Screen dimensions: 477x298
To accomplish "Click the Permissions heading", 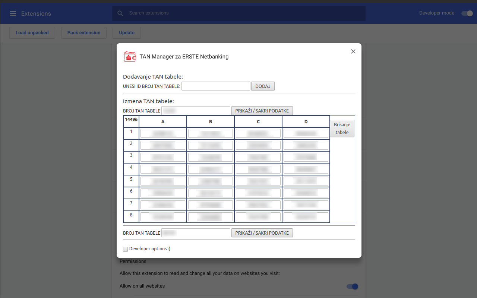I will coord(133,261).
